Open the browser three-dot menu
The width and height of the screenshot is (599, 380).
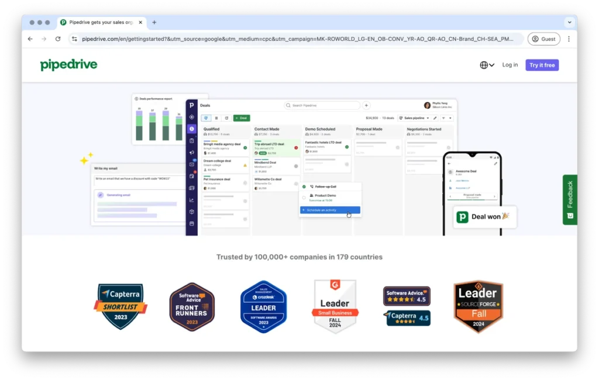click(x=569, y=39)
